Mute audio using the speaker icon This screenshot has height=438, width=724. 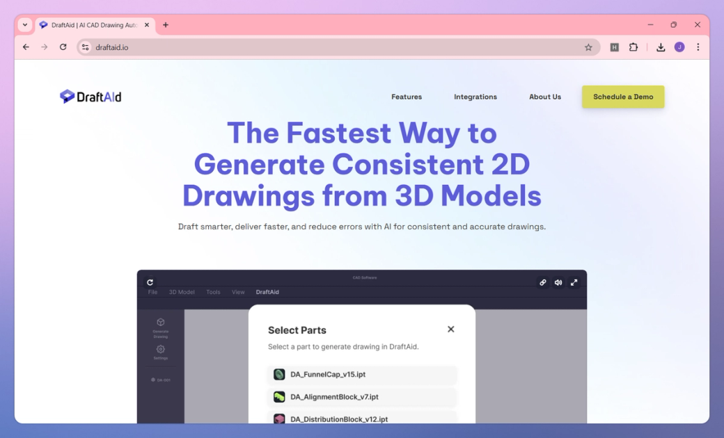tap(558, 282)
